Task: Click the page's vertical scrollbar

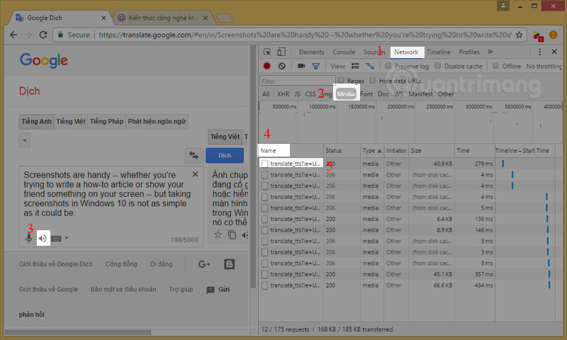Action: pyautogui.click(x=253, y=166)
